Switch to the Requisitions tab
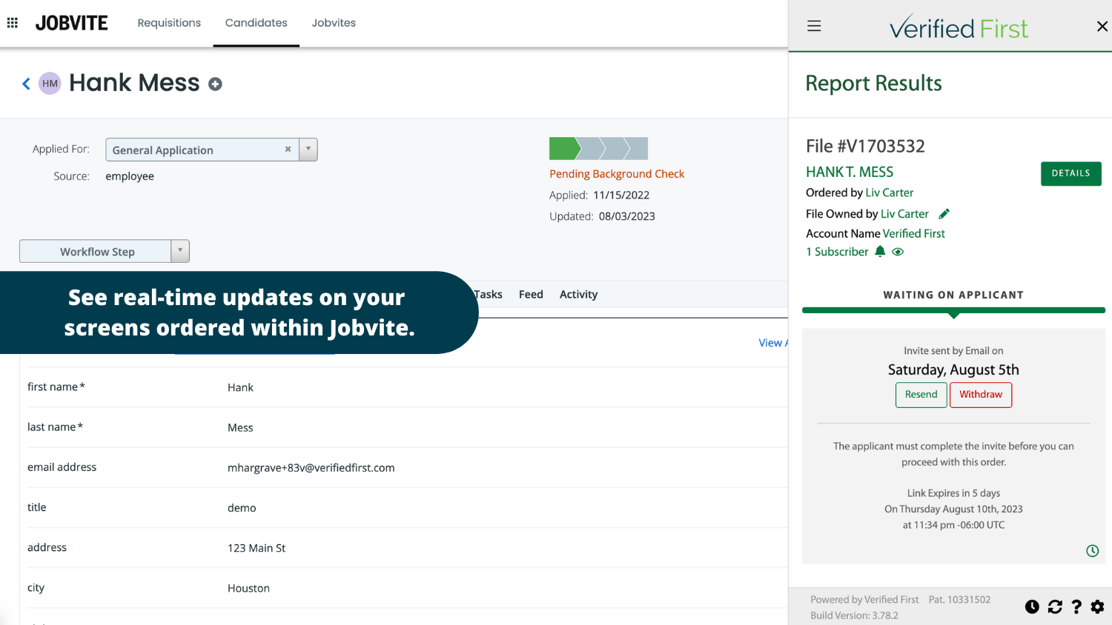 click(169, 23)
